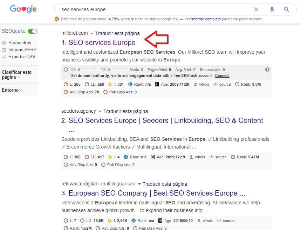Open Parámetros gear icon in SEOquake sidebar
The height and width of the screenshot is (230, 301).
(x=4, y=43)
